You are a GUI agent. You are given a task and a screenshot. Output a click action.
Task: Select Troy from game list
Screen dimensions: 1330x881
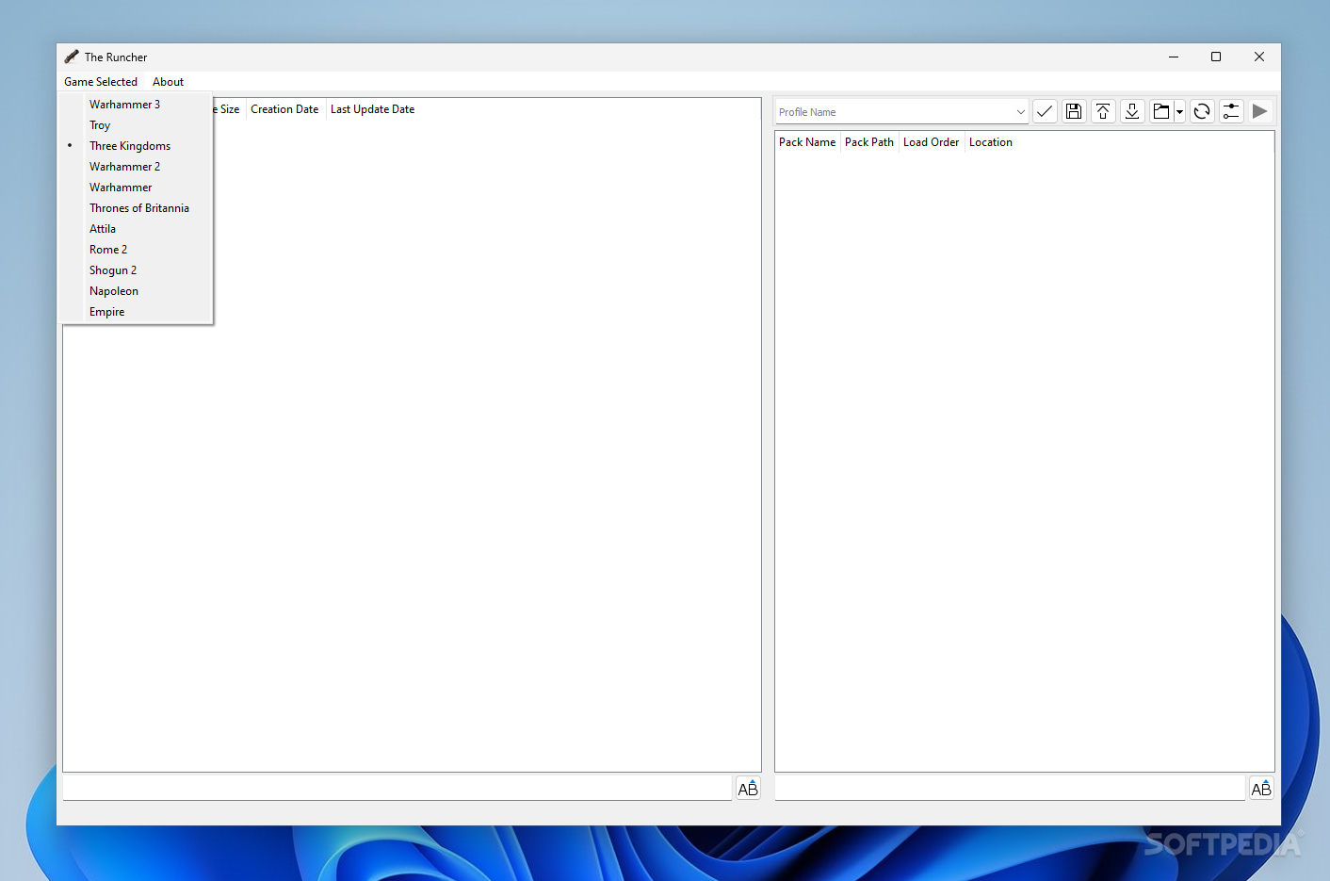(138, 125)
